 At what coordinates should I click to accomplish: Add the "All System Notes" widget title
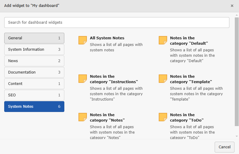(x=107, y=38)
